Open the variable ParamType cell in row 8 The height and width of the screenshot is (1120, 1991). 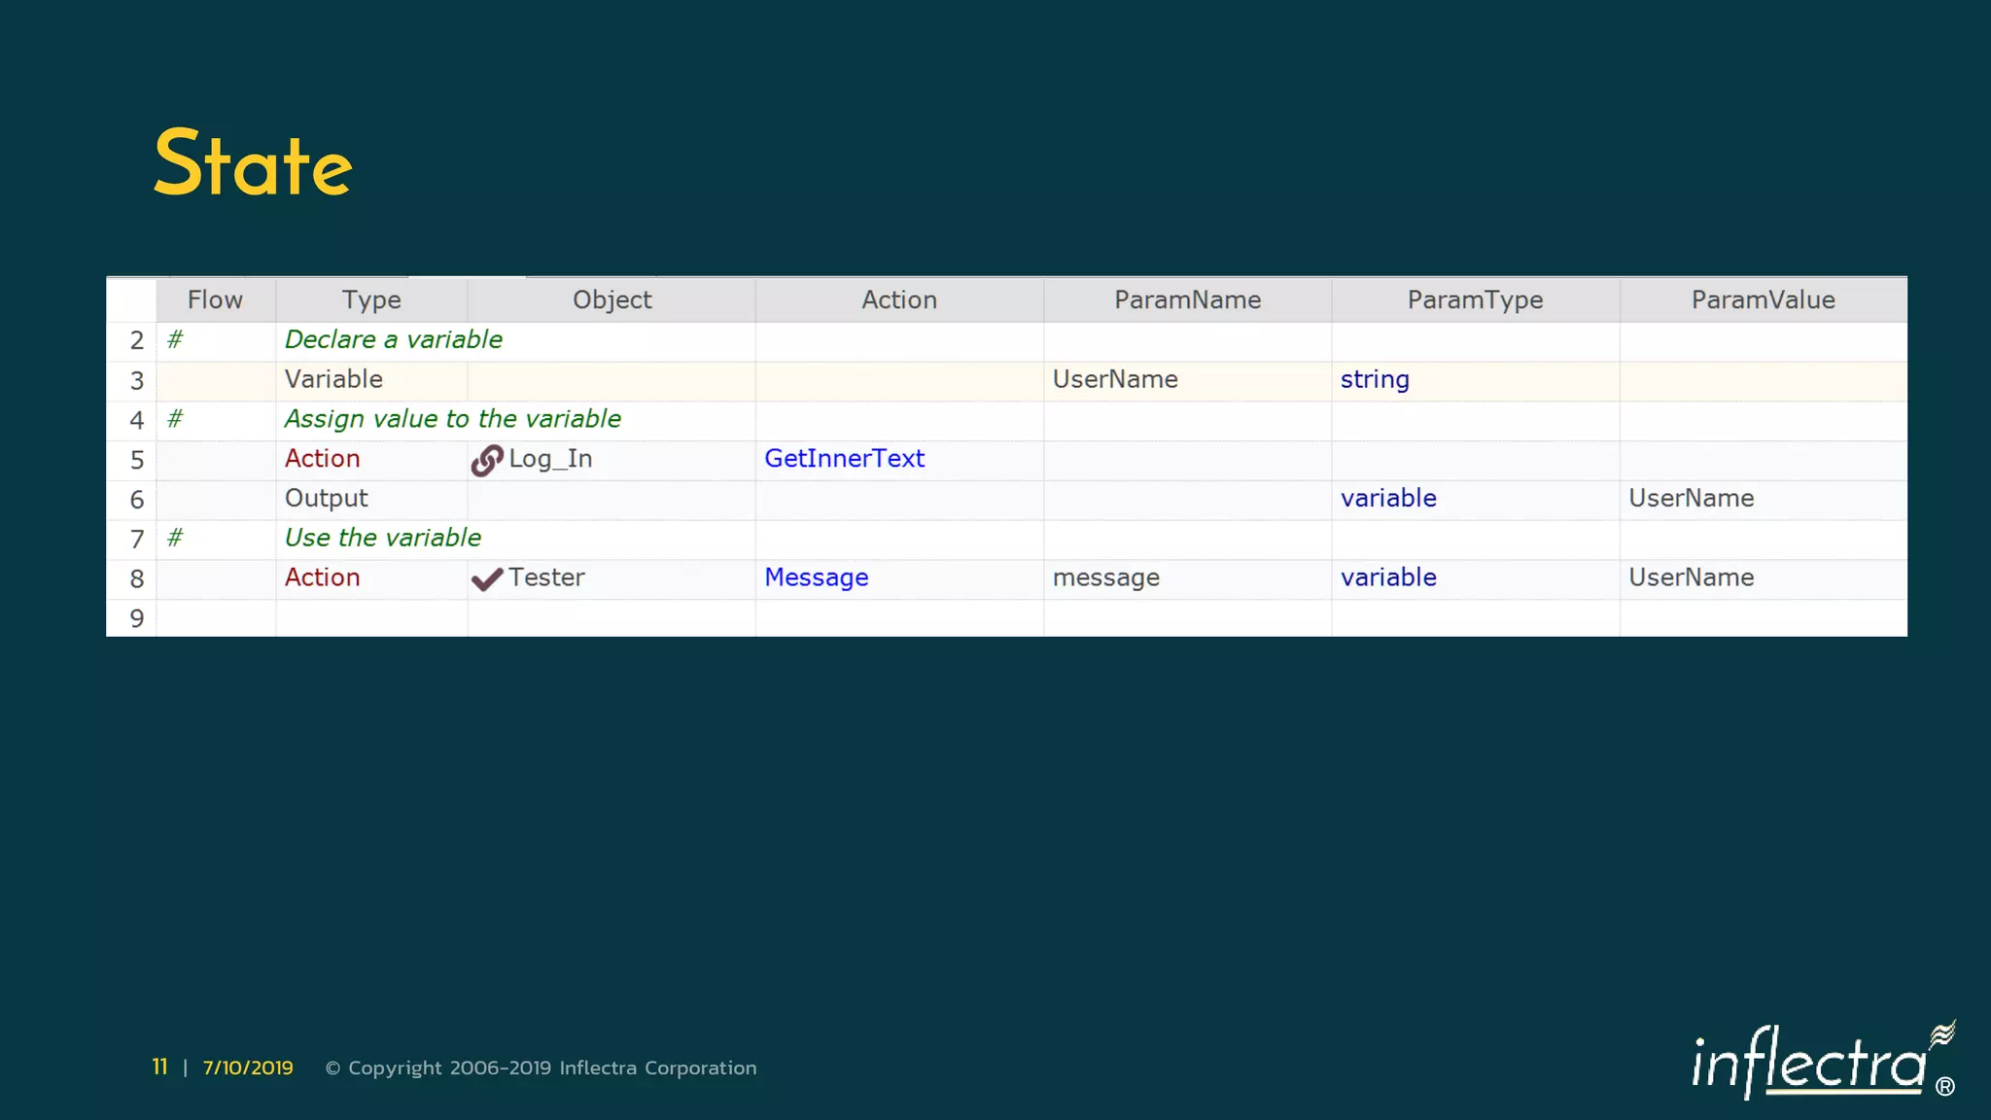(1388, 577)
